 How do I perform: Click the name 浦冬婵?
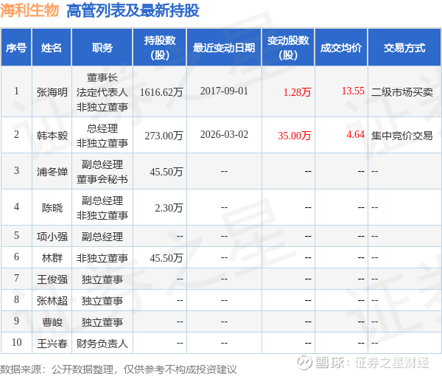pyautogui.click(x=52, y=172)
